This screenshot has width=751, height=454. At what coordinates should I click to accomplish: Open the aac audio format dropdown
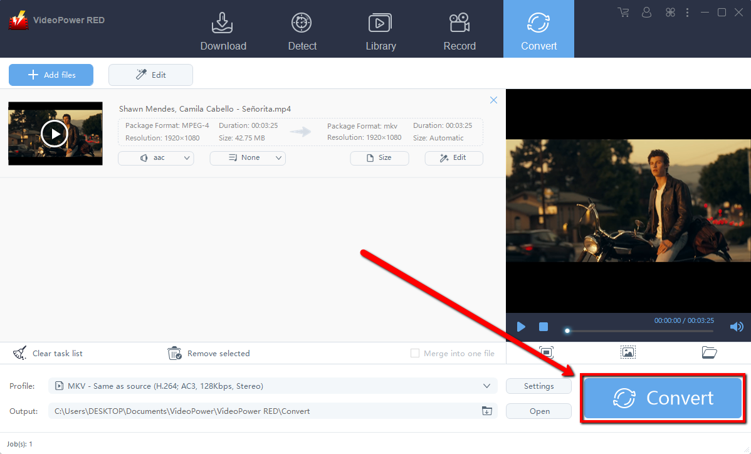point(155,158)
